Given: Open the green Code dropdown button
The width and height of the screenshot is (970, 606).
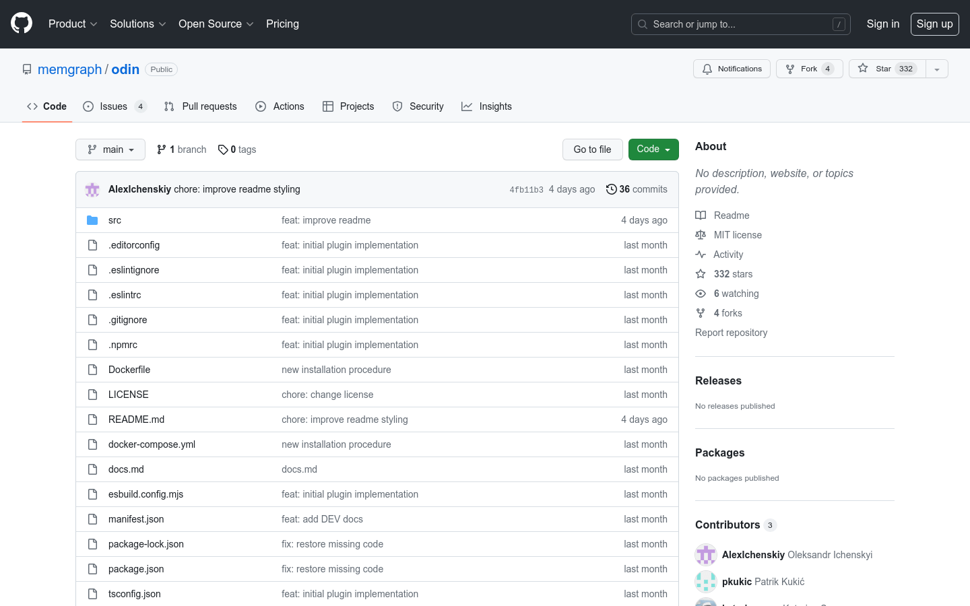Looking at the screenshot, I should pos(653,149).
